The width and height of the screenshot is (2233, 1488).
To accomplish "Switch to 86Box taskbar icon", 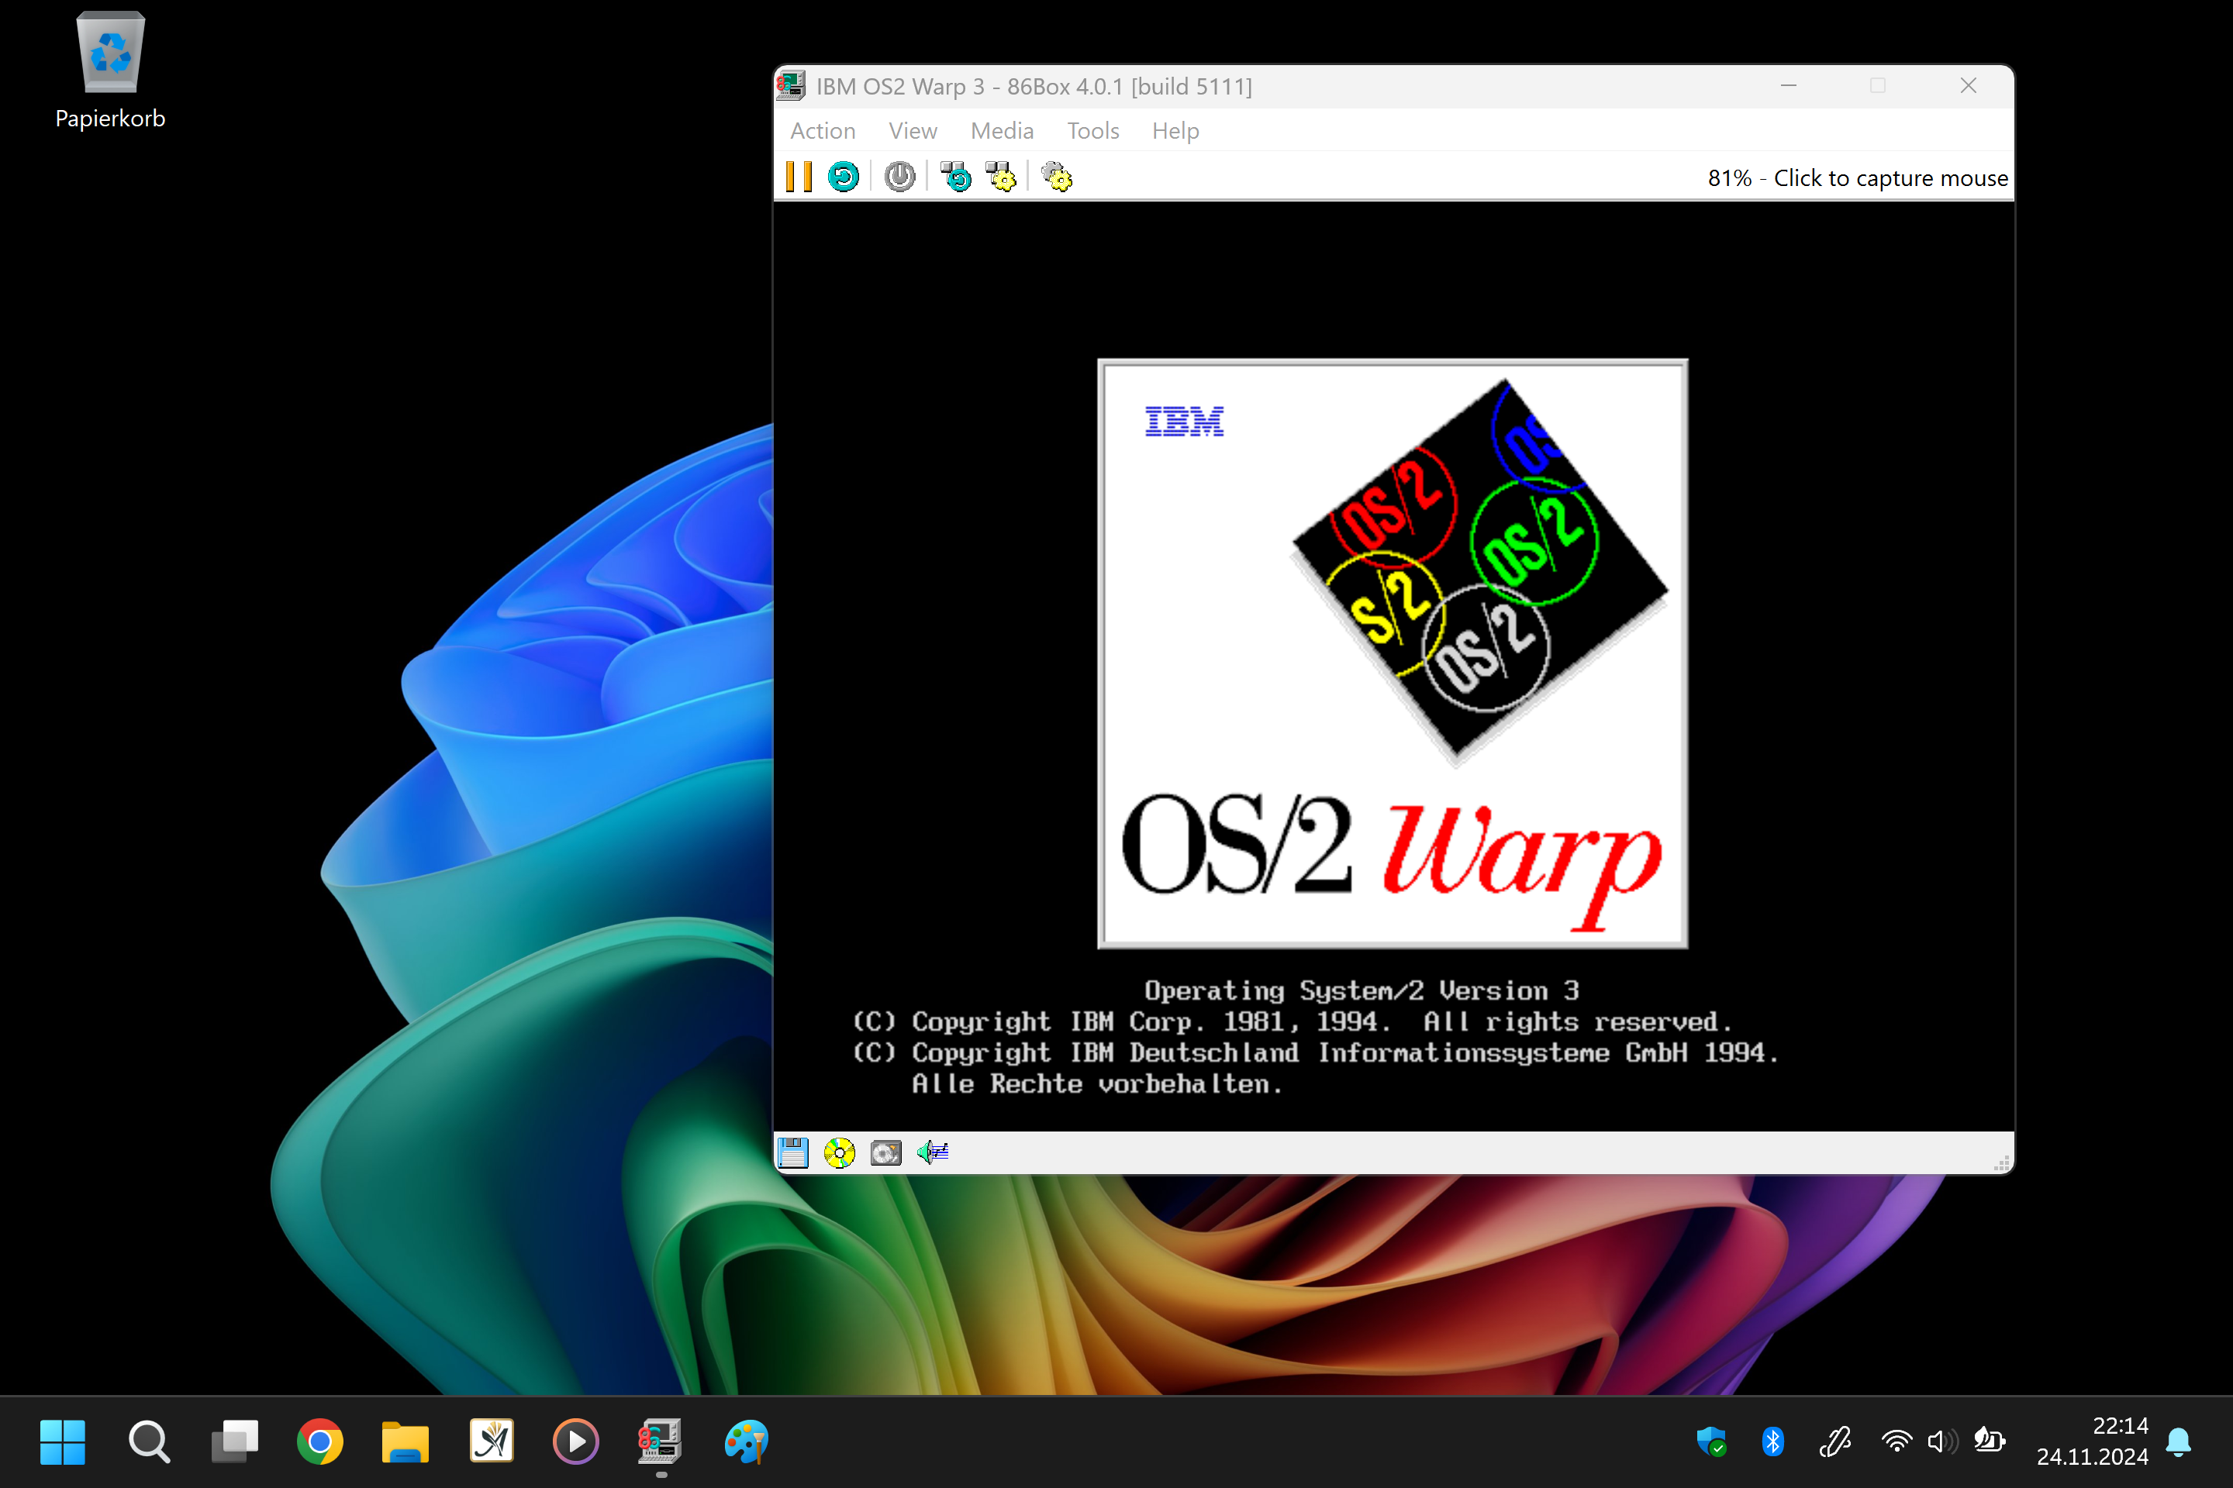I will (661, 1441).
